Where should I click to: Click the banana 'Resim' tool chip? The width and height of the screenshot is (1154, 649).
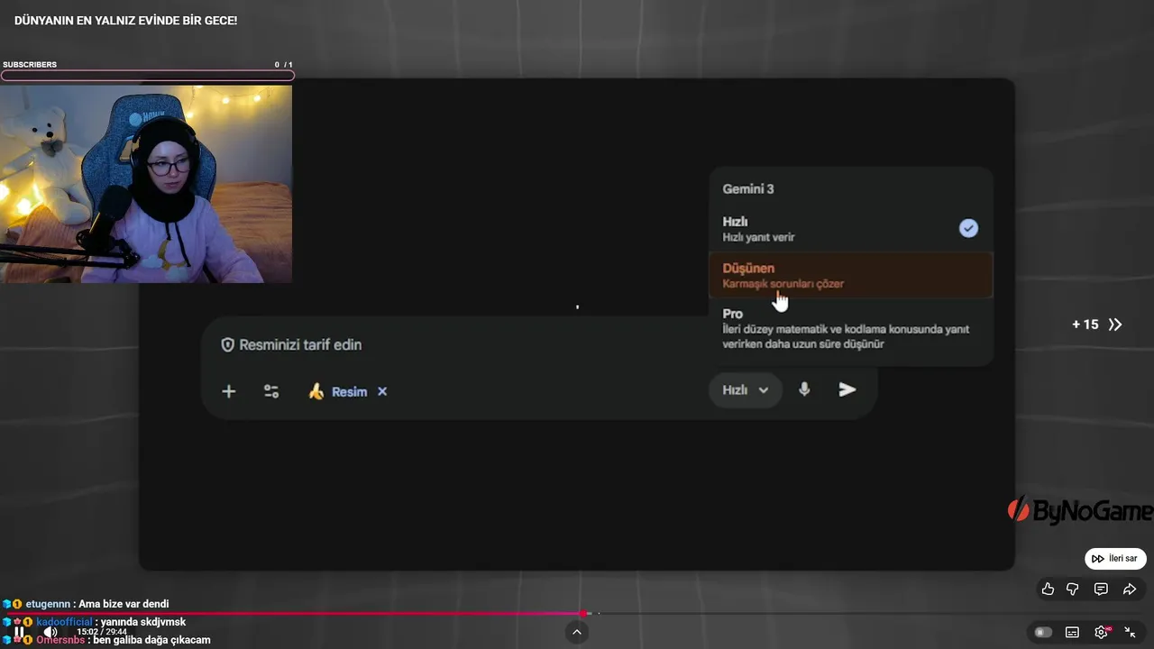pyautogui.click(x=337, y=391)
